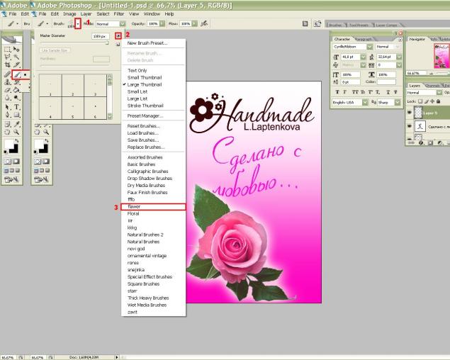
Task: Open Preset Manager... from the list
Action: [x=145, y=115]
